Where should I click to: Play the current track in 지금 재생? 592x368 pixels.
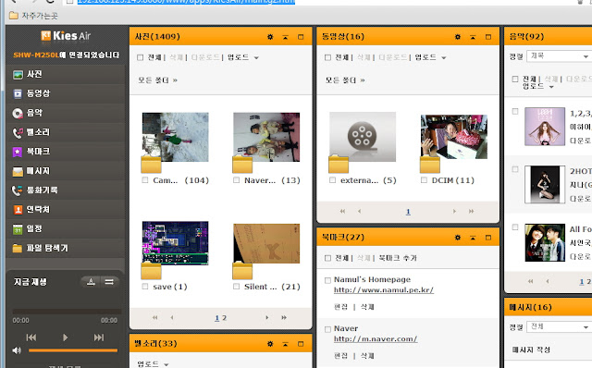click(65, 337)
